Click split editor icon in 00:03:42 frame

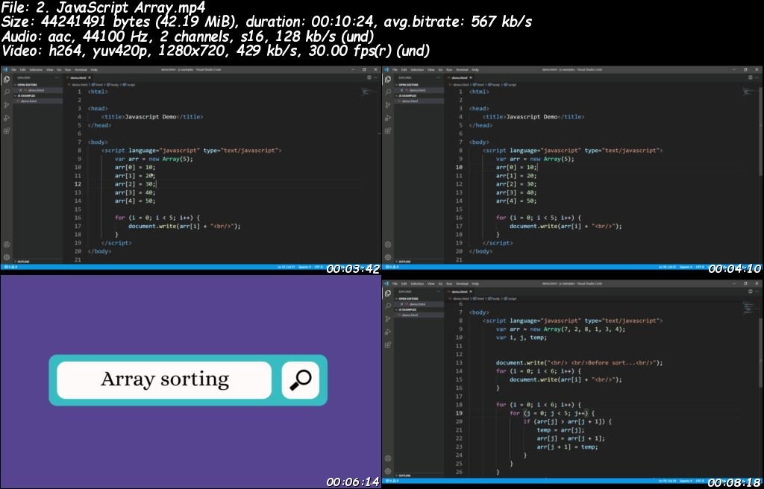[x=369, y=78]
